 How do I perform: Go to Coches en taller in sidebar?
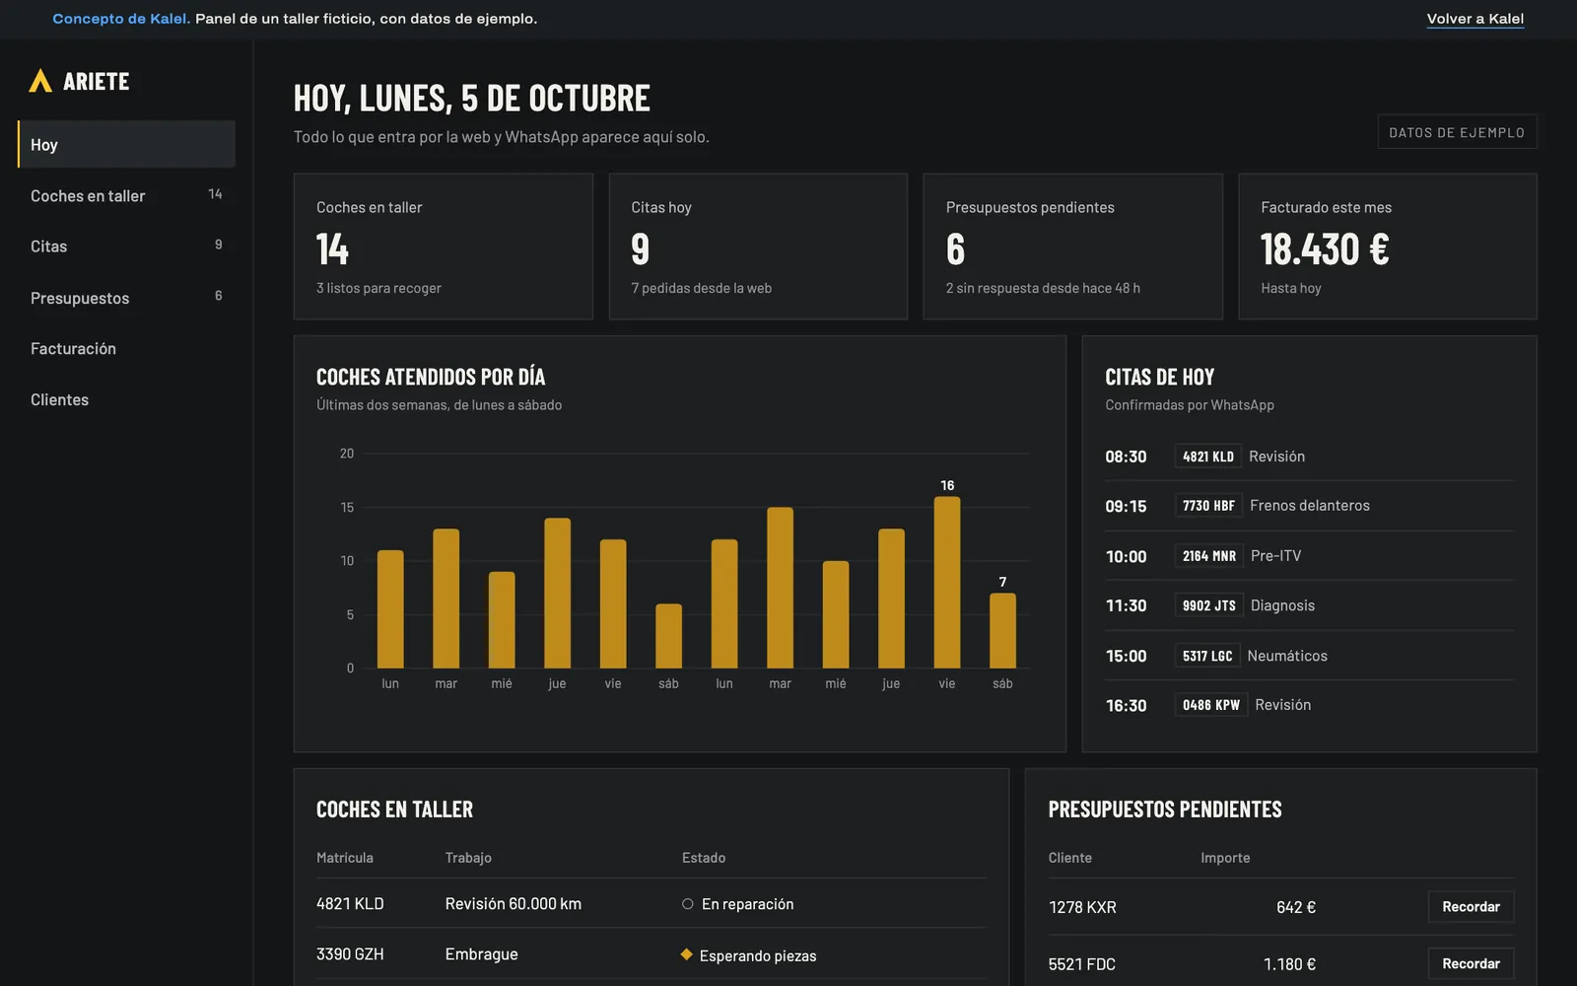126,195
